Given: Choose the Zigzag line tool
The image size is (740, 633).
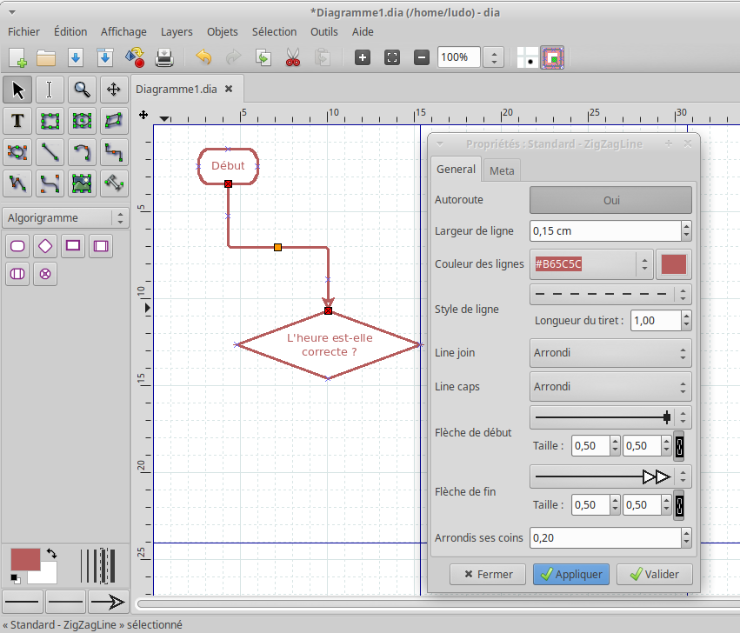Looking at the screenshot, I should coord(113,151).
